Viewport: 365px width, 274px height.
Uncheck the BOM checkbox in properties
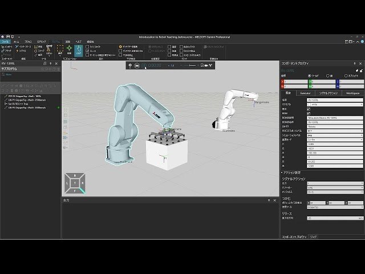pos(309,114)
